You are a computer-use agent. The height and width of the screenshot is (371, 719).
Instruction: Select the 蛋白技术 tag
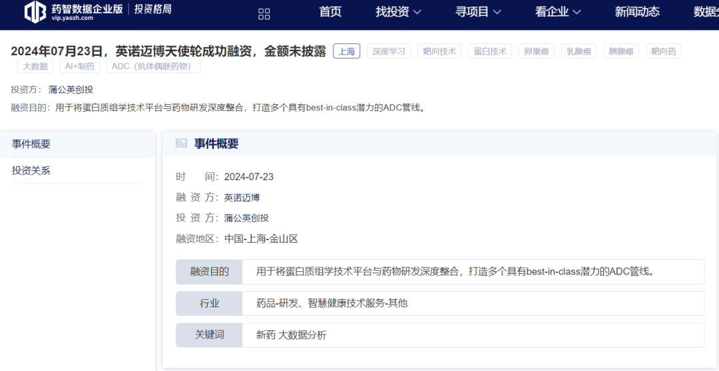[x=489, y=51]
